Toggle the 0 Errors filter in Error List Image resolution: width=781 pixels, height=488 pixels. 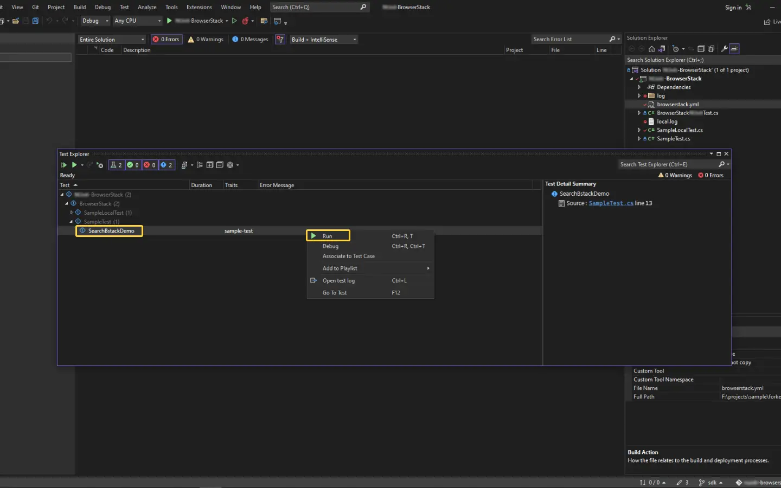[167, 40]
